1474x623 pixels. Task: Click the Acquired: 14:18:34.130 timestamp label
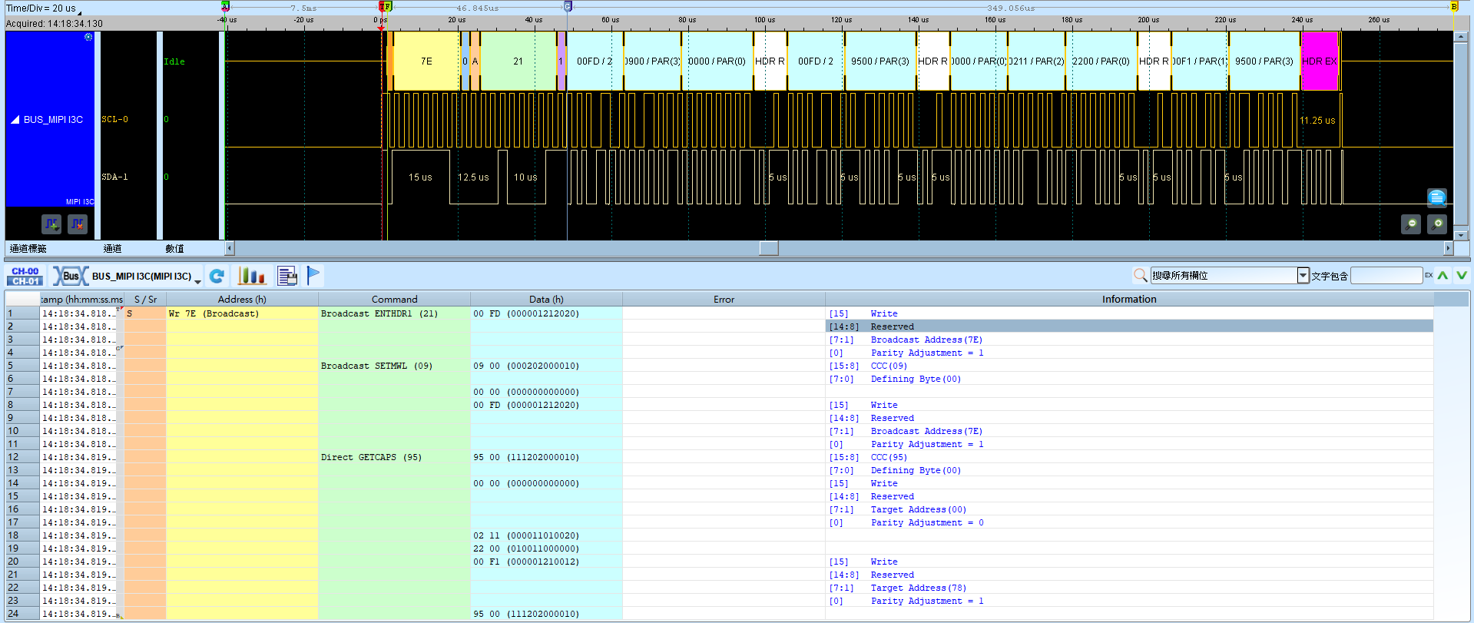(x=54, y=24)
